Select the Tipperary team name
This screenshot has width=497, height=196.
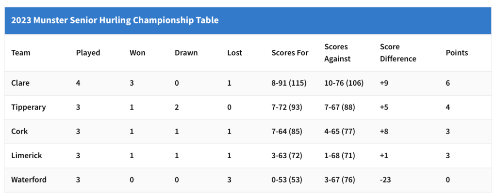point(29,107)
